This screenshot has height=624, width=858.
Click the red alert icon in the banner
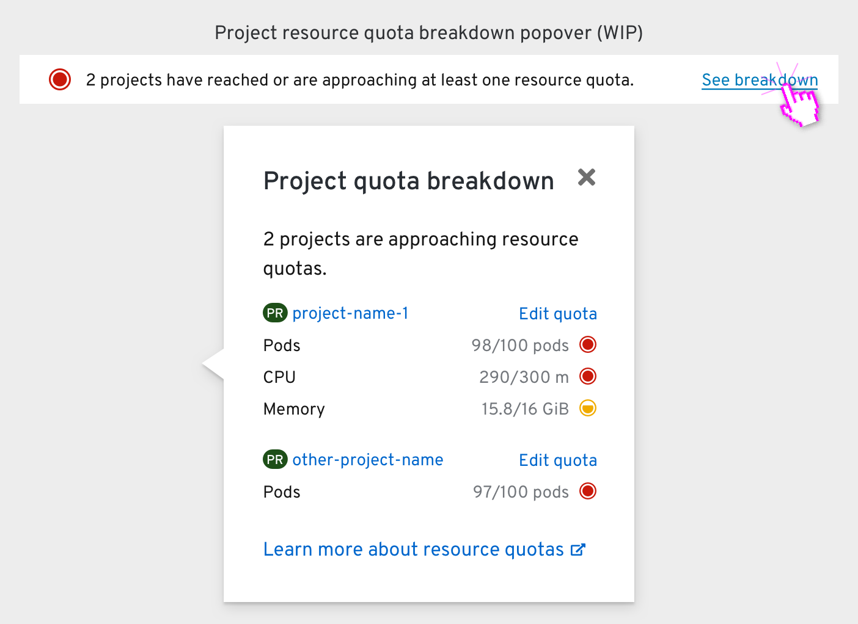click(60, 79)
